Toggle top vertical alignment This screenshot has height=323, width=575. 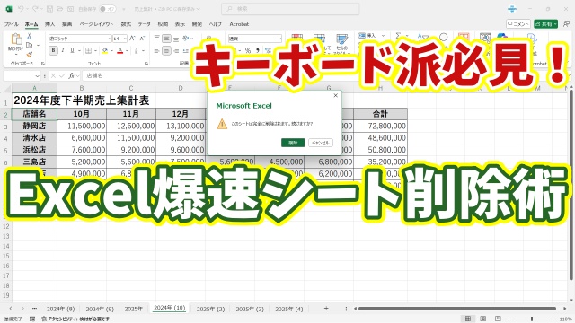tap(157, 39)
